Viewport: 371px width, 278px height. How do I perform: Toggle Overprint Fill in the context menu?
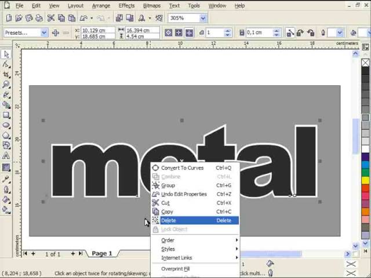point(175,269)
